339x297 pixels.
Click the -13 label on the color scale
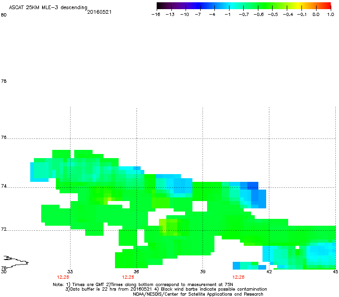[170, 15]
